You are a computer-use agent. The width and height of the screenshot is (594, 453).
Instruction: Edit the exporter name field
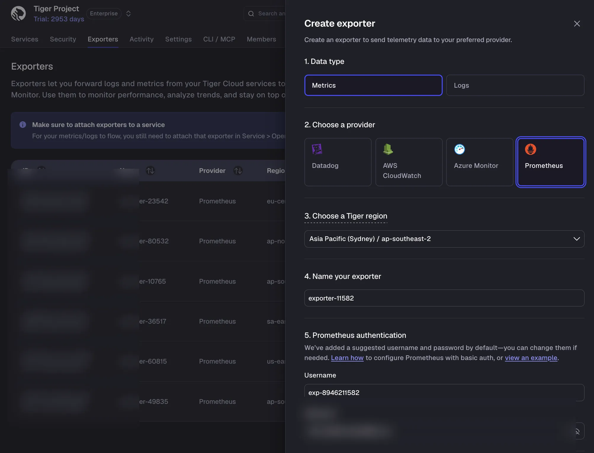point(444,298)
